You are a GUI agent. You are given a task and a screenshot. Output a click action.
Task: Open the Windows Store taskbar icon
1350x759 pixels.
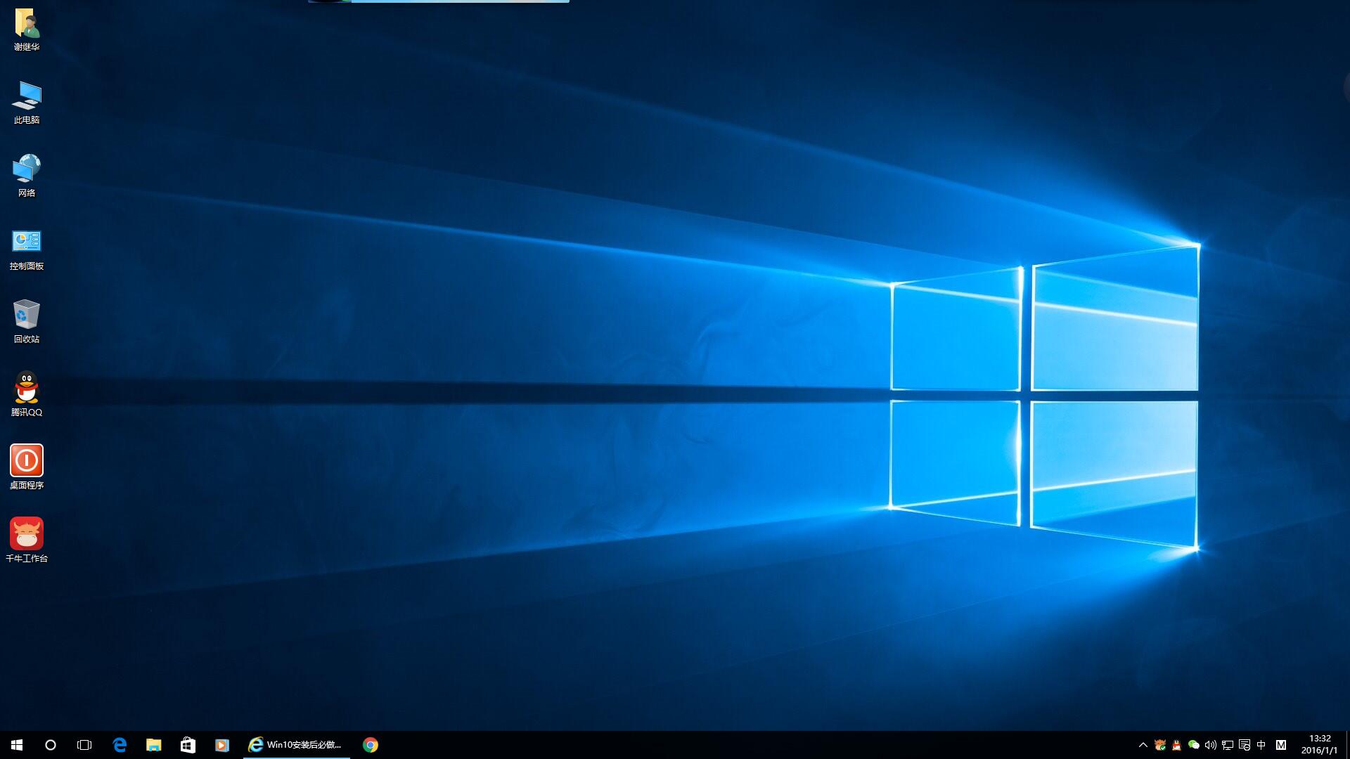(x=188, y=745)
